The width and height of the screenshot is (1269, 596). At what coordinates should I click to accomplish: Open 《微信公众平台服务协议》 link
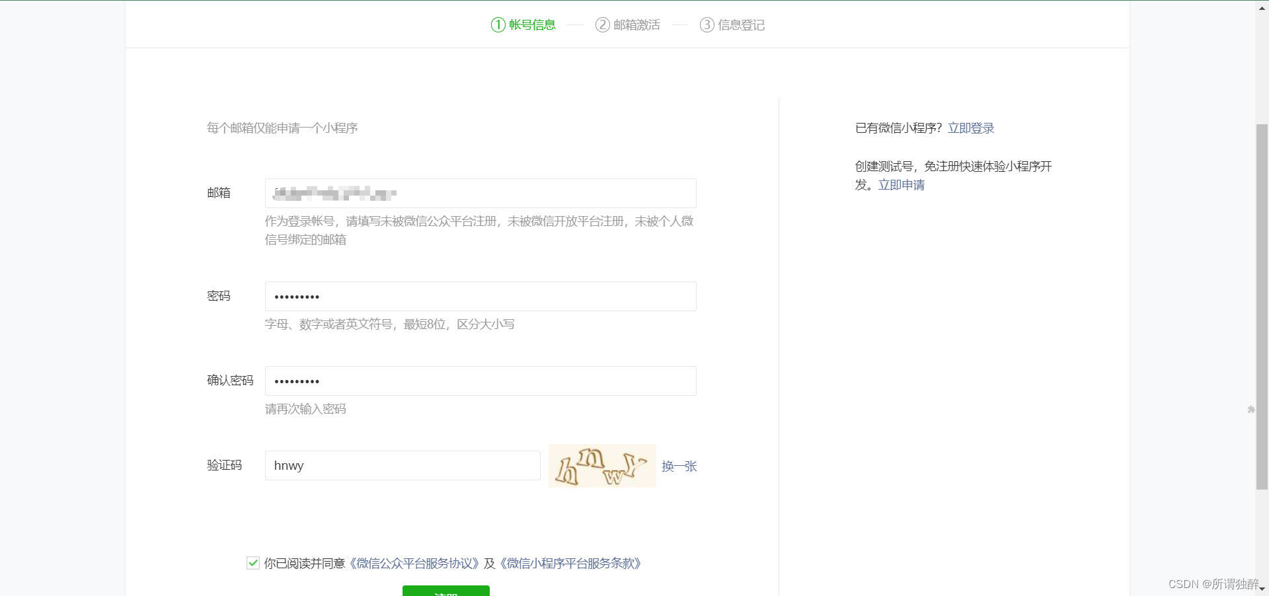click(x=414, y=564)
